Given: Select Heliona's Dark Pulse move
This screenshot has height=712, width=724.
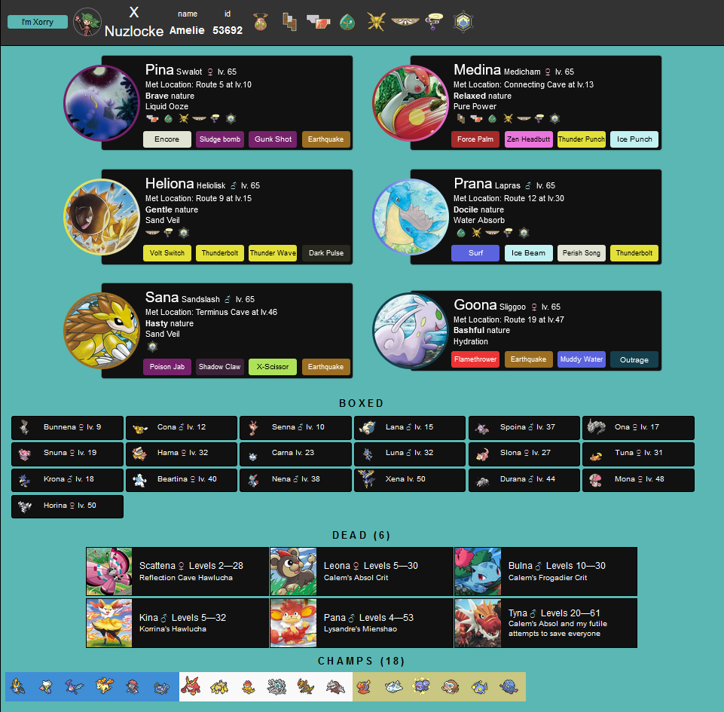Looking at the screenshot, I should [326, 253].
